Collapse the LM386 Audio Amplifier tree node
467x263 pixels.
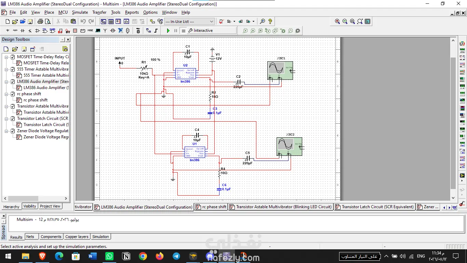(x=6, y=82)
